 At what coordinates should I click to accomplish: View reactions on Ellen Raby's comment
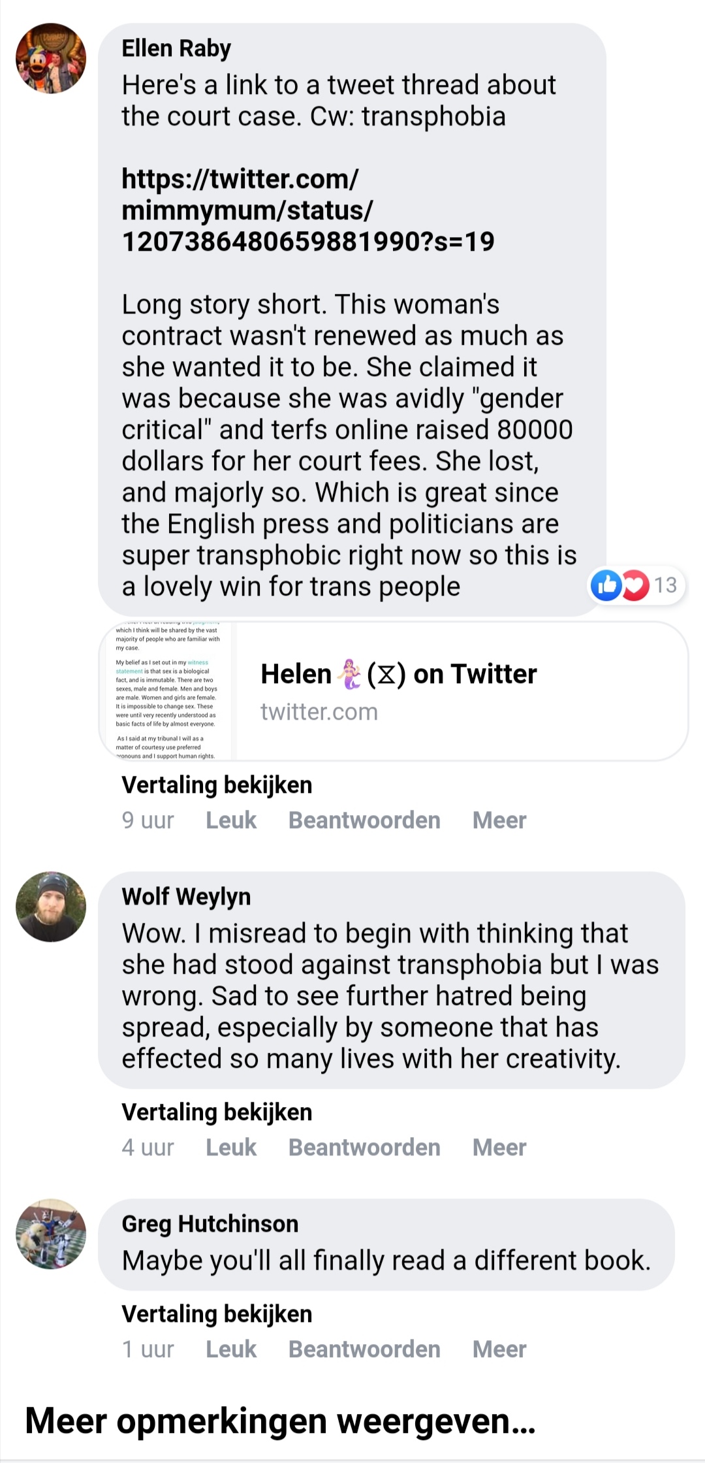click(x=636, y=585)
